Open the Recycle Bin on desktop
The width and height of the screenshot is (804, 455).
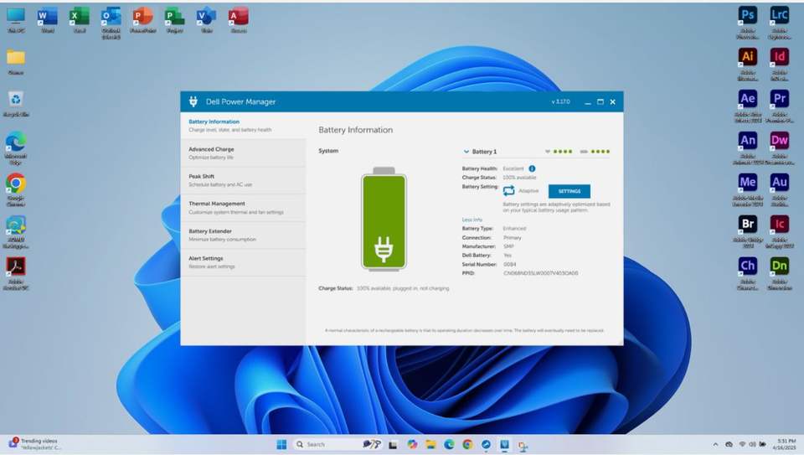15,100
